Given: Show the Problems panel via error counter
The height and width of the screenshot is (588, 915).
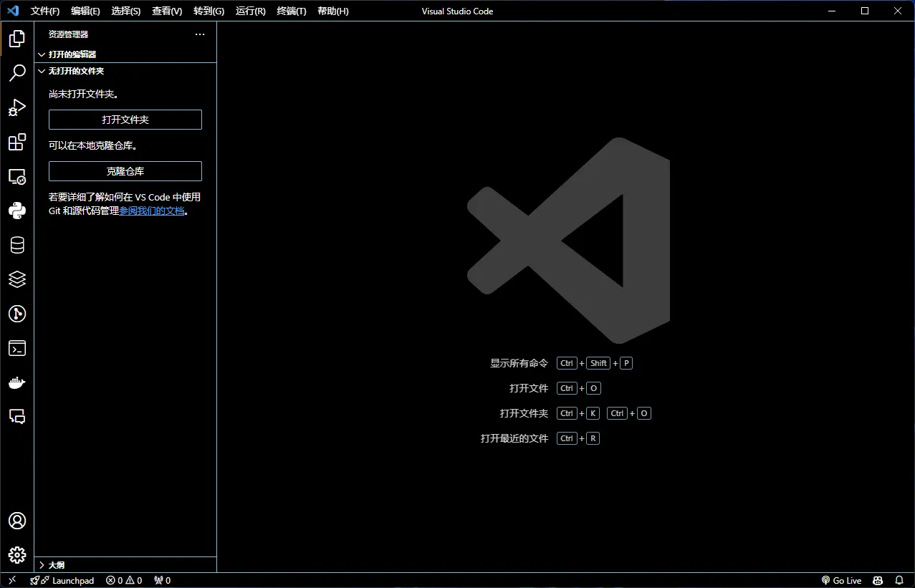Looking at the screenshot, I should tap(123, 580).
